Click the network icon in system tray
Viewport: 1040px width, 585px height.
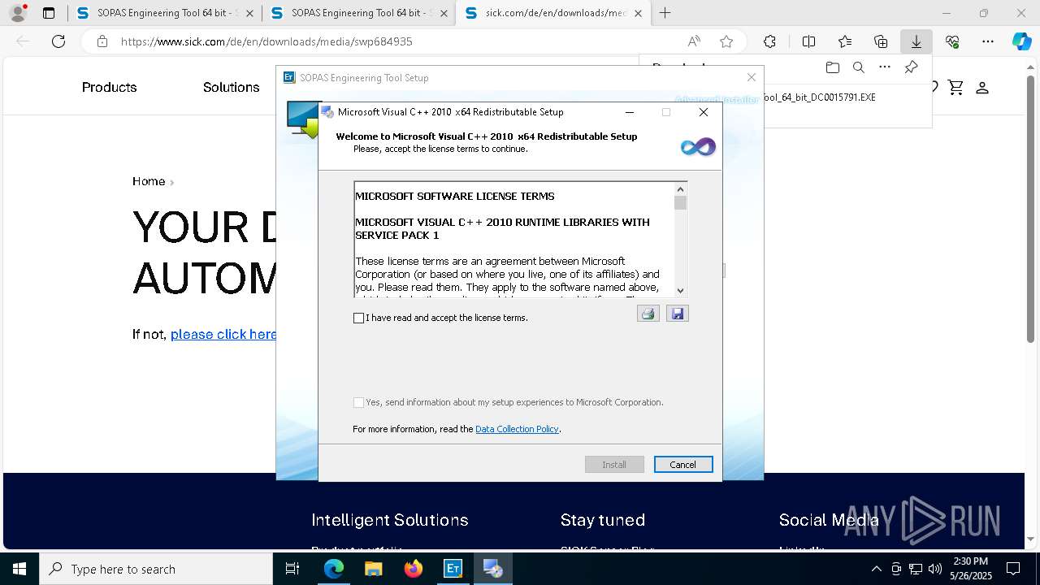916,569
